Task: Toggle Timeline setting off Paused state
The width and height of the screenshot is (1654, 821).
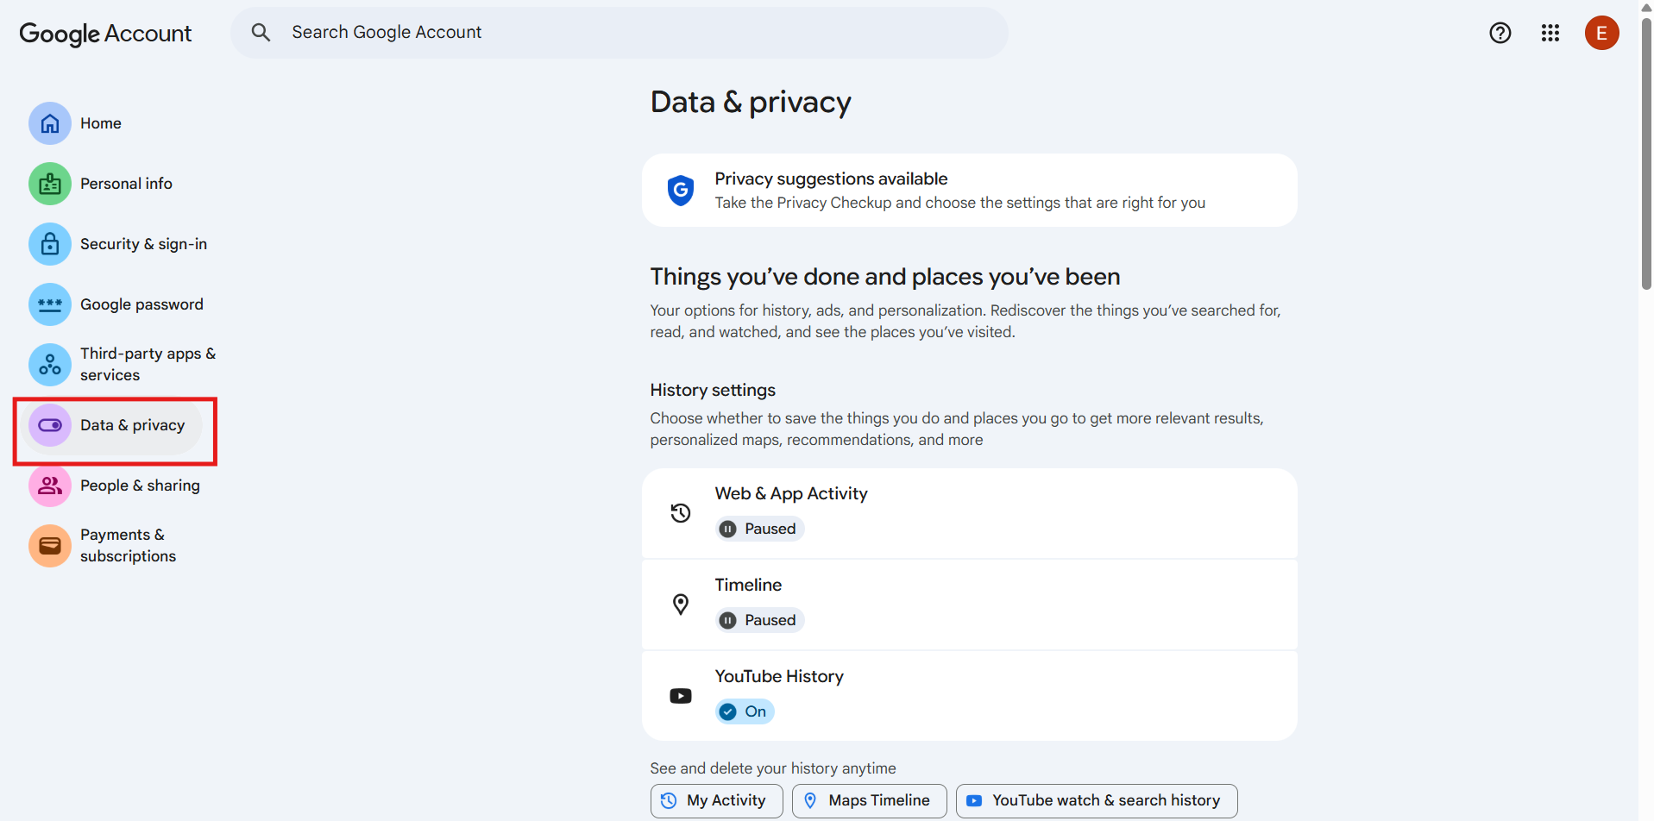Action: [x=759, y=619]
